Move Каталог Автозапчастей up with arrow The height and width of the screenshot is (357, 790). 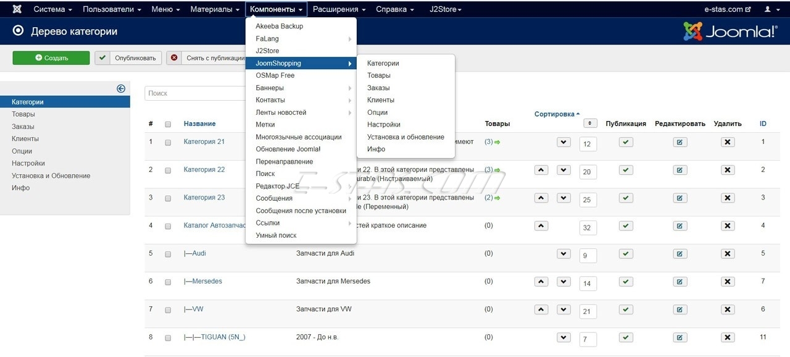pyautogui.click(x=541, y=226)
